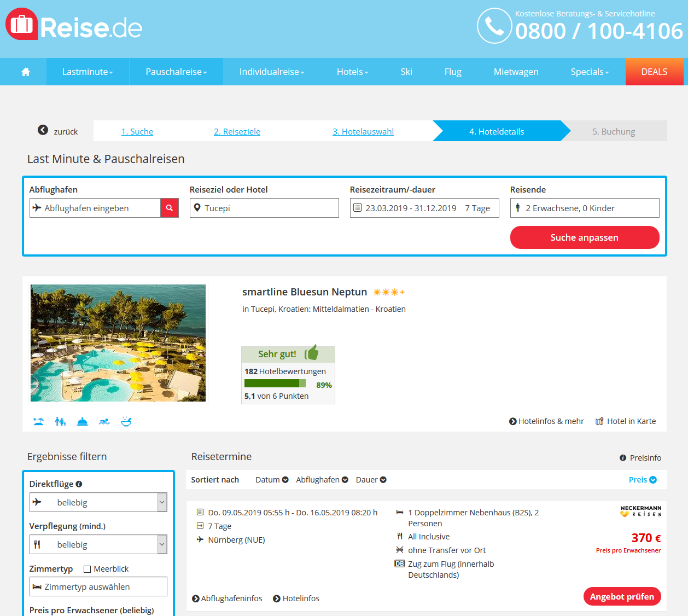Go to step 1. Suche

tap(137, 131)
